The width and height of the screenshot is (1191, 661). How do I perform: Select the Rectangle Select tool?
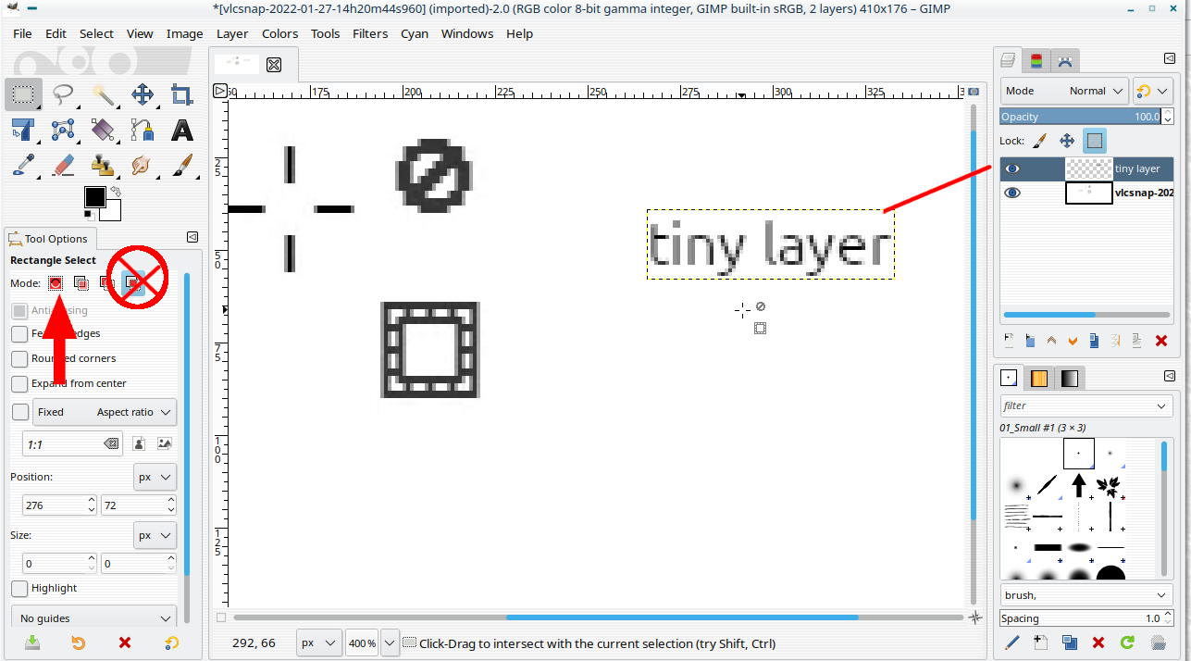pyautogui.click(x=23, y=94)
